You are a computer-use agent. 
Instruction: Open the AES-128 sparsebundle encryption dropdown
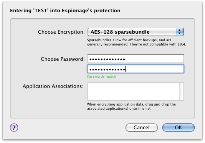(136, 32)
